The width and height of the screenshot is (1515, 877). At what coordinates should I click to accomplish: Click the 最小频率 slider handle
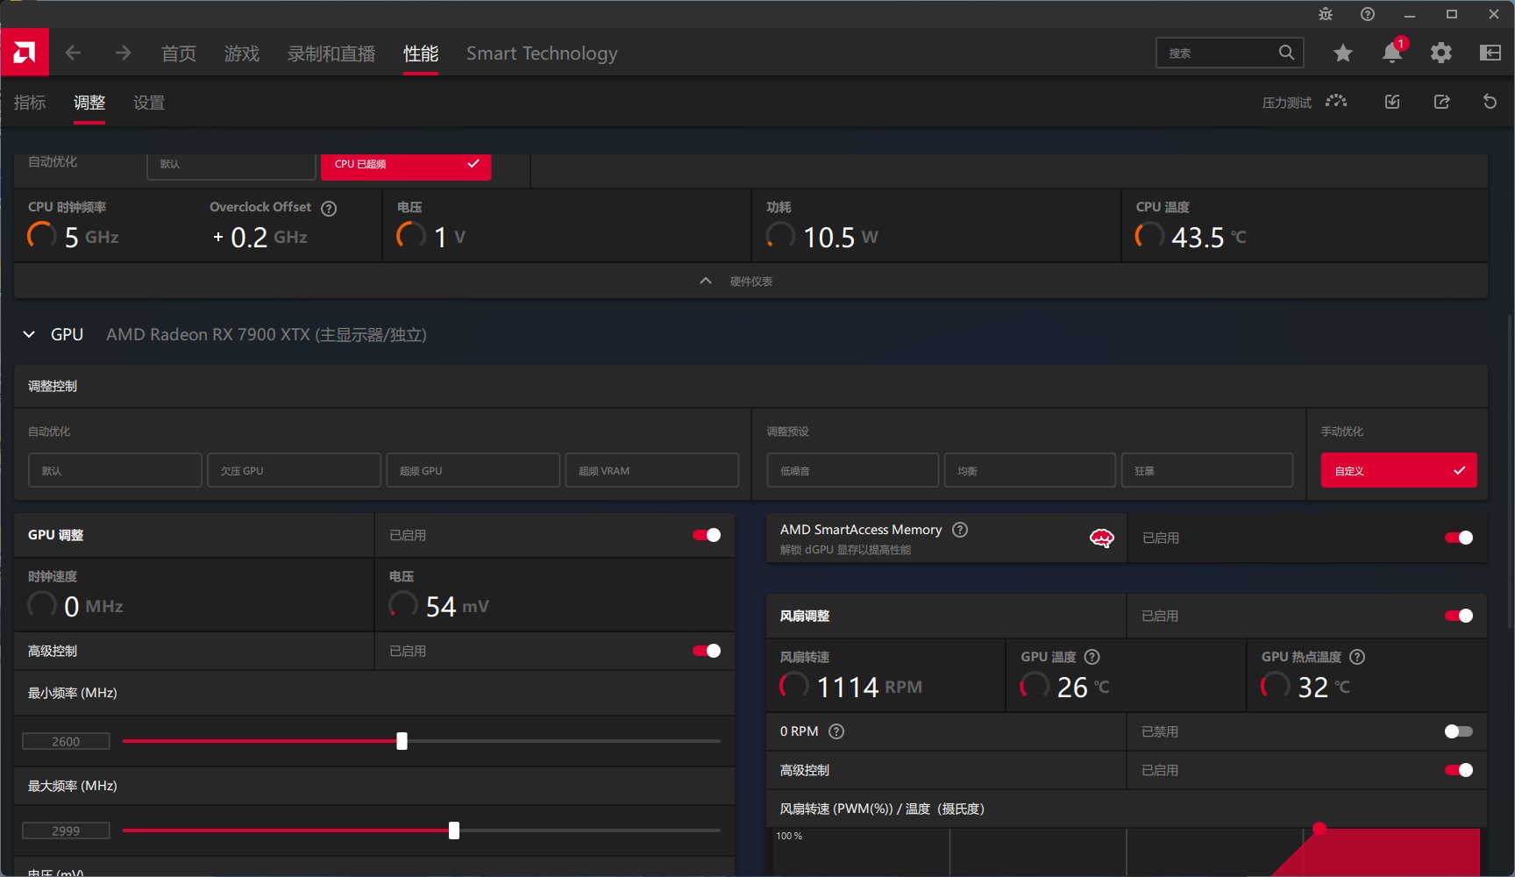402,741
